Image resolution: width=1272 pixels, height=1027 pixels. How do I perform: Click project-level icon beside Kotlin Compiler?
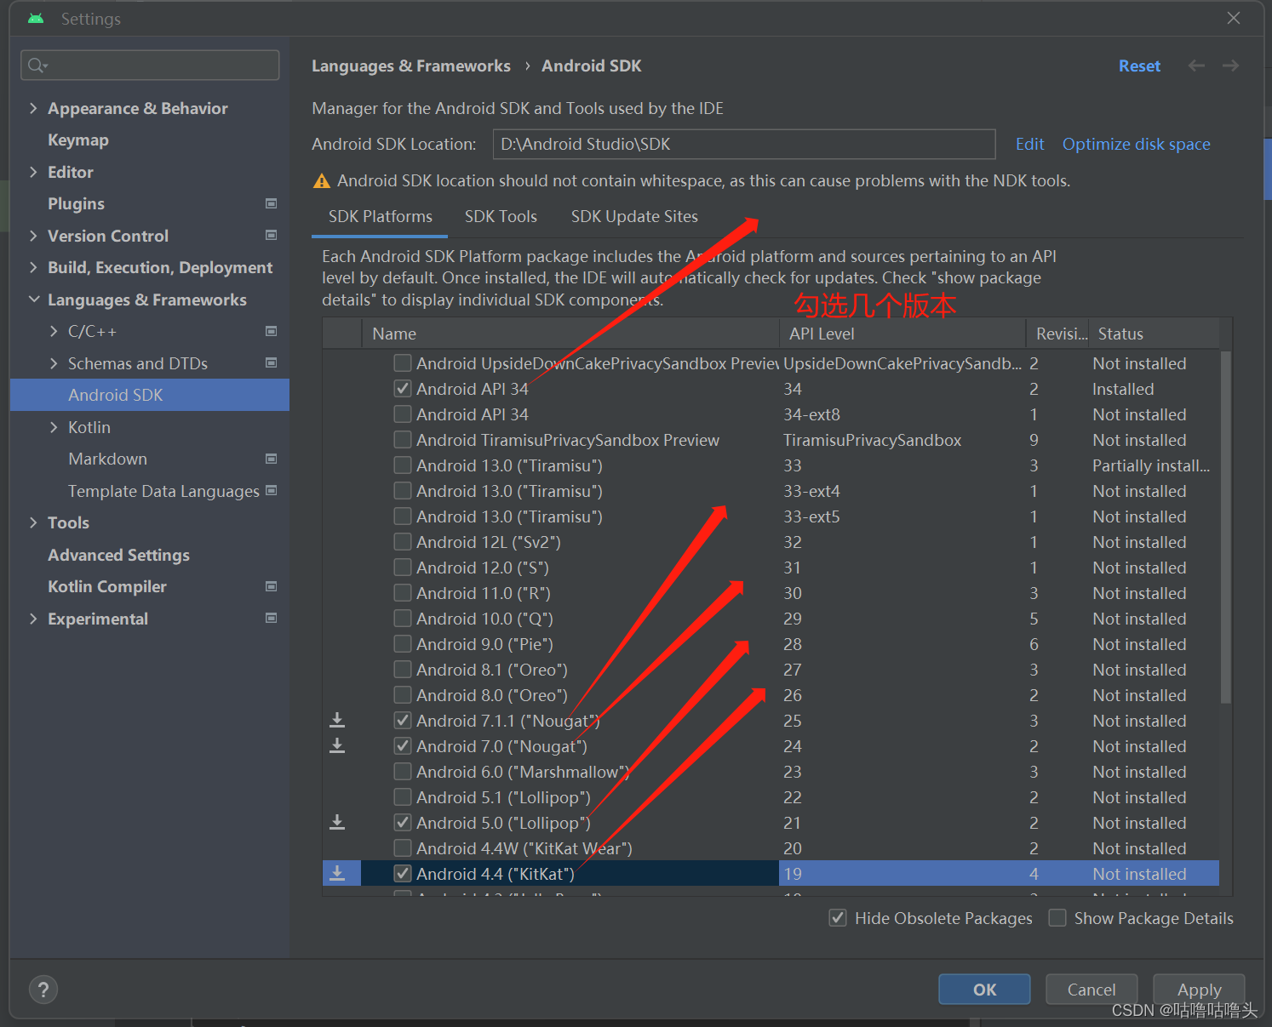(271, 586)
